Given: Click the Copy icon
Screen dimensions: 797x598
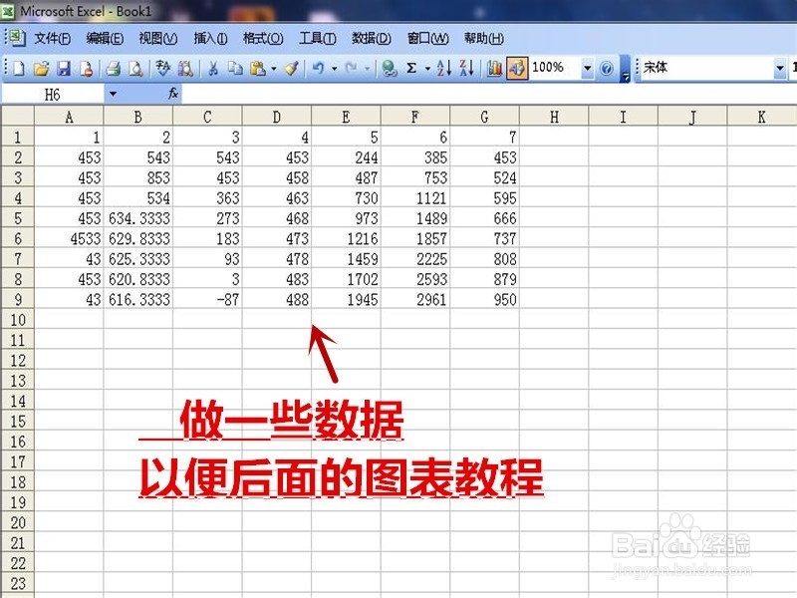Looking at the screenshot, I should pyautogui.click(x=237, y=68).
